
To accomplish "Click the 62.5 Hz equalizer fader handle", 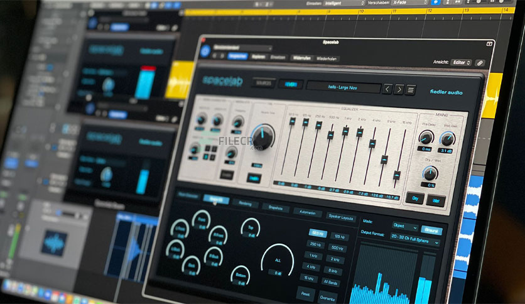I will [x=292, y=121].
